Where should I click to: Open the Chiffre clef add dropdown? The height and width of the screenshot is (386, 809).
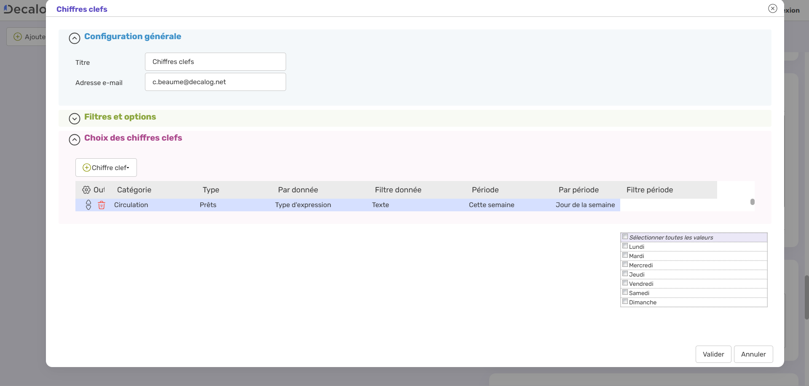tap(106, 168)
